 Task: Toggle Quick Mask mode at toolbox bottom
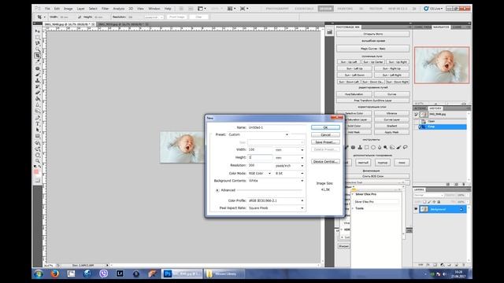38,180
